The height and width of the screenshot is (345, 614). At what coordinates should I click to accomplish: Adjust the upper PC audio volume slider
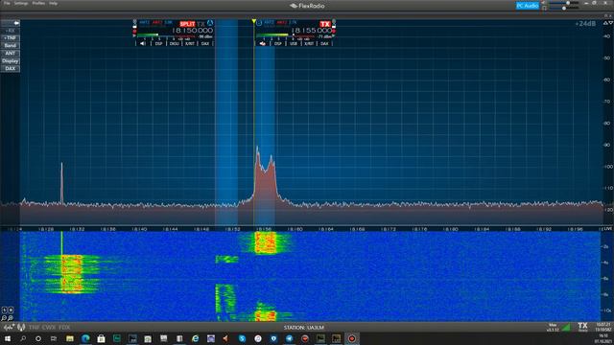[564, 3]
